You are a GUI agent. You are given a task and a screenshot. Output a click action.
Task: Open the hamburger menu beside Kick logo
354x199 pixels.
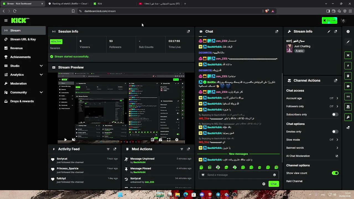[x=6, y=20]
